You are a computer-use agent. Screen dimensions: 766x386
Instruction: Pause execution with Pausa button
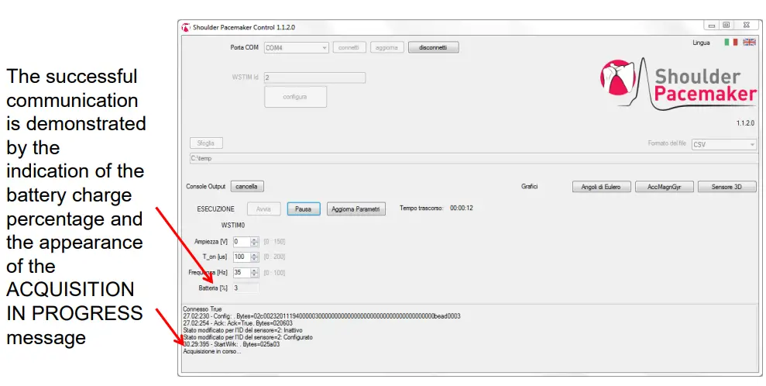pyautogui.click(x=304, y=209)
